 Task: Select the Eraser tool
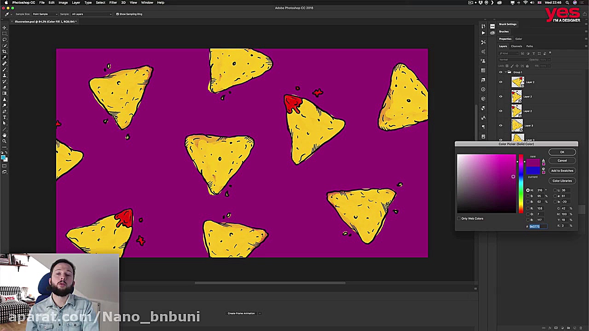pyautogui.click(x=5, y=87)
